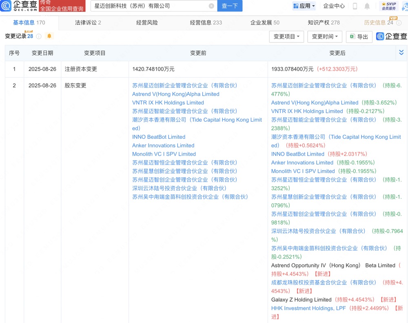Open the 经营风险 tab

(x=147, y=22)
